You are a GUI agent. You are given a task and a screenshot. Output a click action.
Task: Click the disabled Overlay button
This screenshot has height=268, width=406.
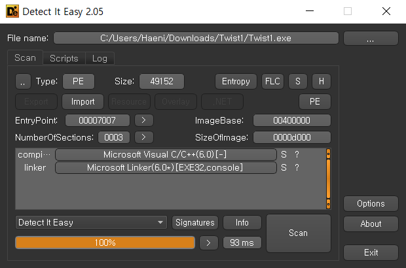pos(175,101)
